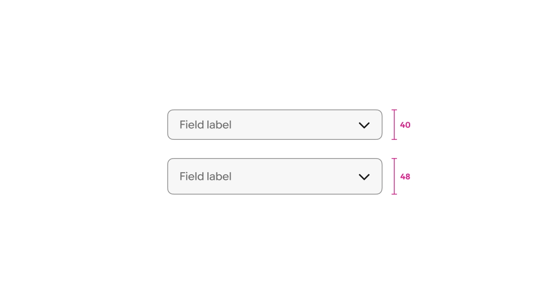Focus the dropdown field measured at 40
Screen dimensions: 549x304
pyautogui.click(x=275, y=125)
